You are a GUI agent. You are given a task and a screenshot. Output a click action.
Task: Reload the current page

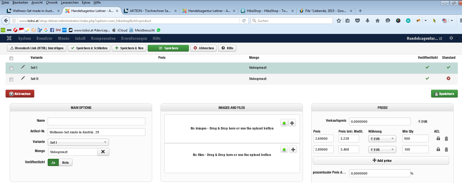(244, 21)
